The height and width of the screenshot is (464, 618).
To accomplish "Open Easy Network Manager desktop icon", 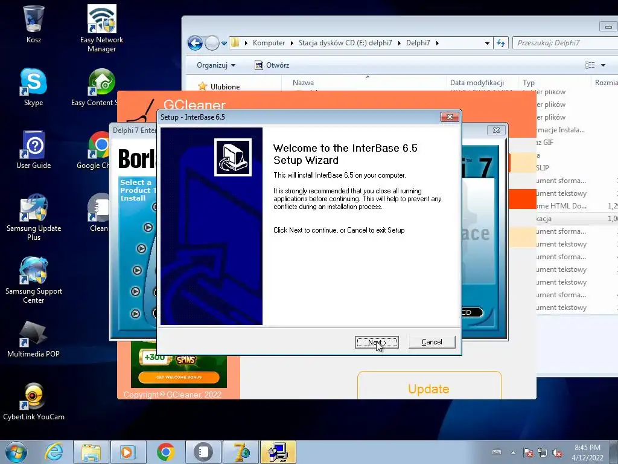I will tap(101, 28).
